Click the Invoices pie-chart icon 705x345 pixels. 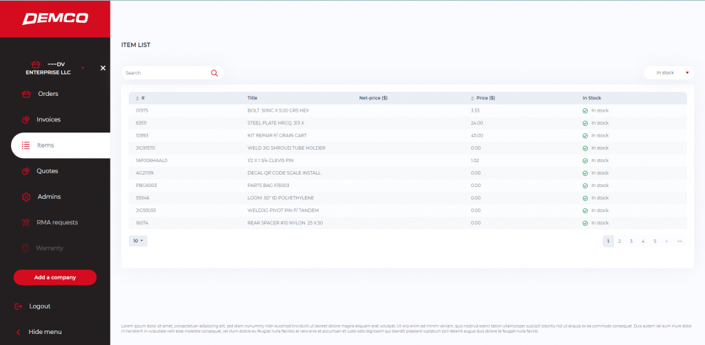[26, 119]
